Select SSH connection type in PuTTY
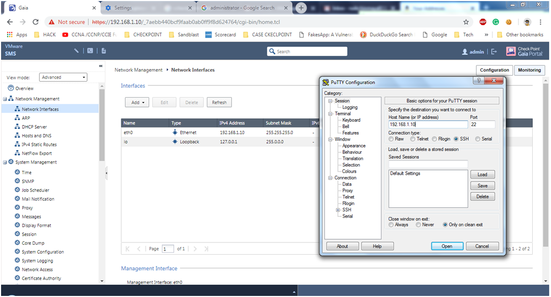 pos(456,139)
